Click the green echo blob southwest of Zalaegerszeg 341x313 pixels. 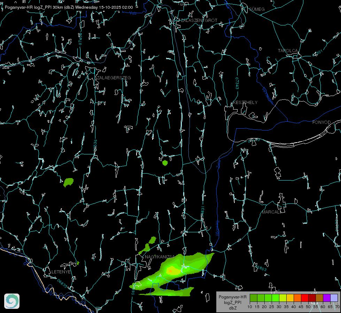(x=68, y=182)
